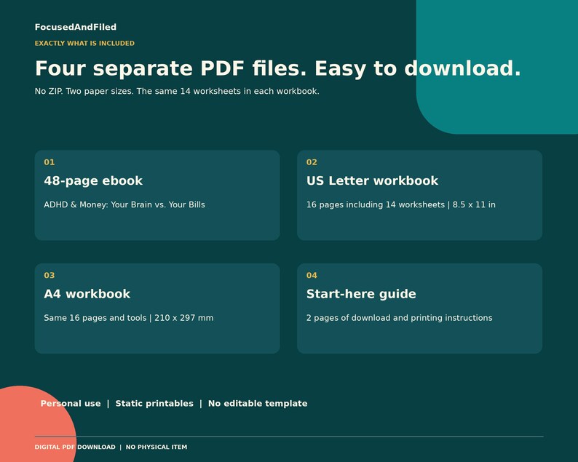This screenshot has height=462, width=578.
Task: Click '2 pages of download and printing instructions'
Action: [399, 317]
